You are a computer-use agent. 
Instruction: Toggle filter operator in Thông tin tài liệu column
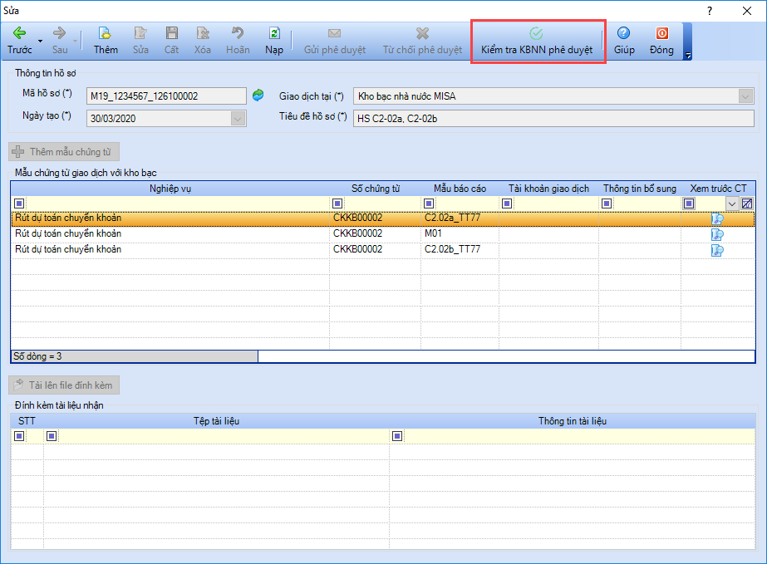[x=397, y=436]
